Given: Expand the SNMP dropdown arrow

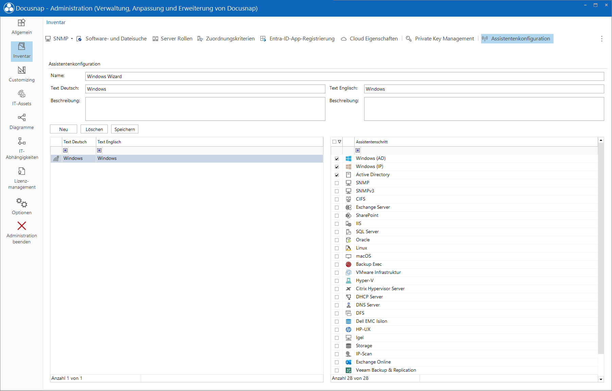Looking at the screenshot, I should click(x=72, y=39).
